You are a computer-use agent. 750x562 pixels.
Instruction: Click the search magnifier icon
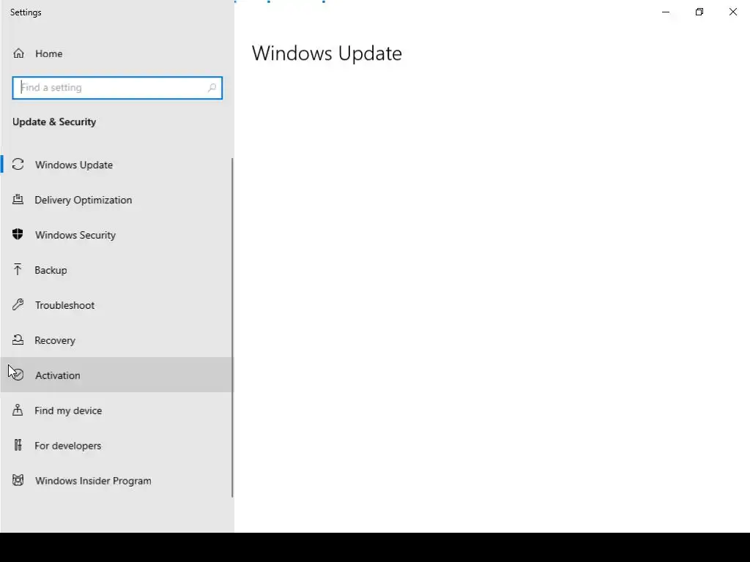pos(212,88)
